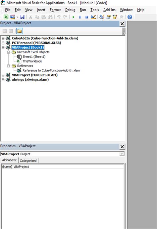Expand the VBAProject (FUNCRES.XLAM) node

click(x=3, y=75)
